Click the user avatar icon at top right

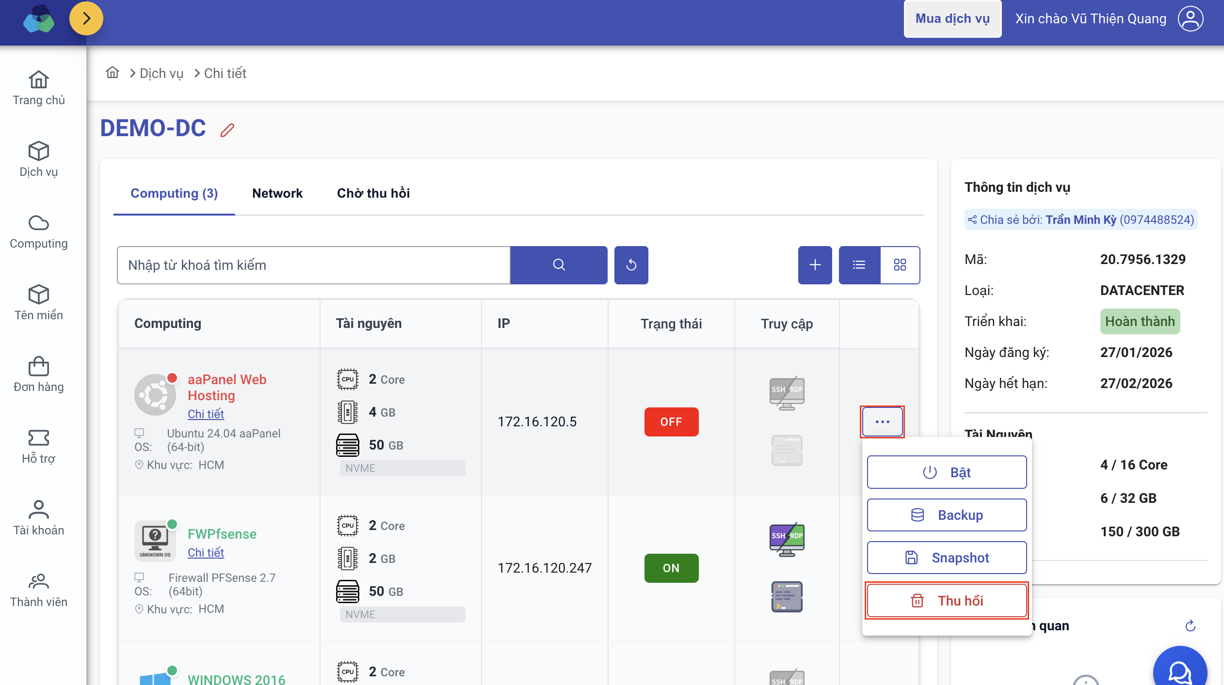pyautogui.click(x=1191, y=19)
